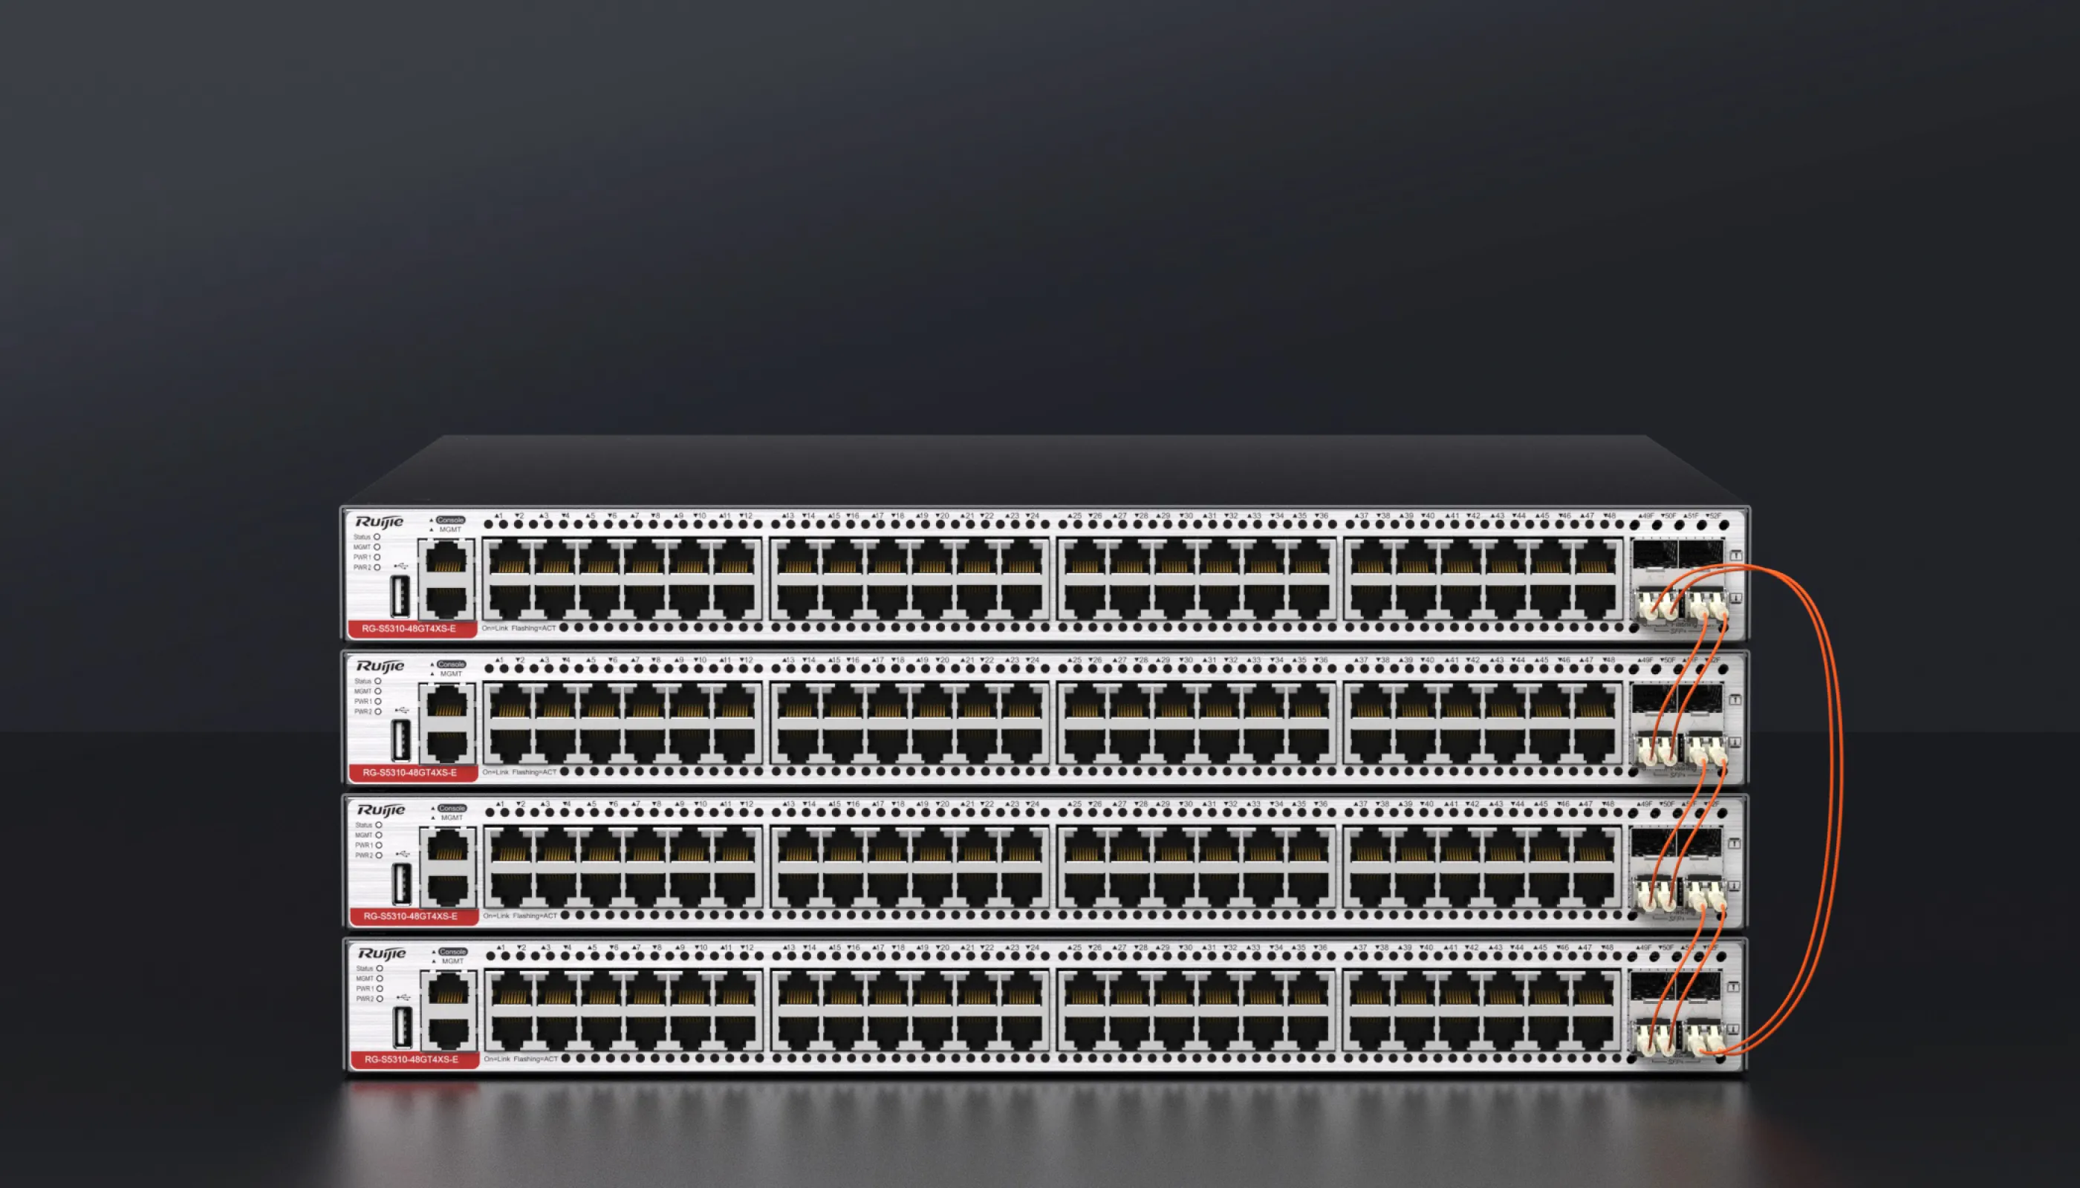This screenshot has width=2080, height=1188.
Task: Click the RG-S5310-48GT4XS-E label on the top switch
Action: click(409, 628)
